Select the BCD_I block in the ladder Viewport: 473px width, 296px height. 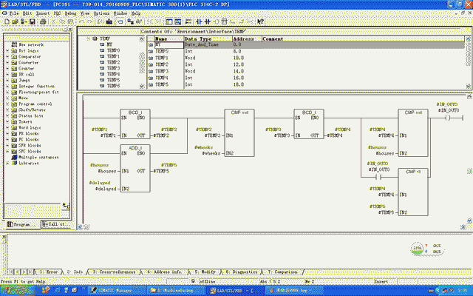coord(135,124)
